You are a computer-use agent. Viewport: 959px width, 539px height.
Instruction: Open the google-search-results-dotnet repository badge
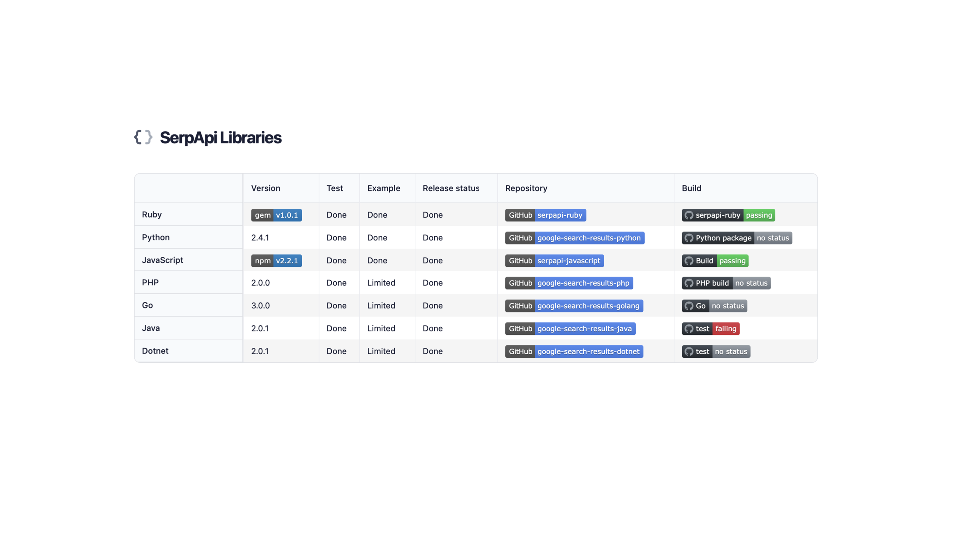(x=573, y=351)
